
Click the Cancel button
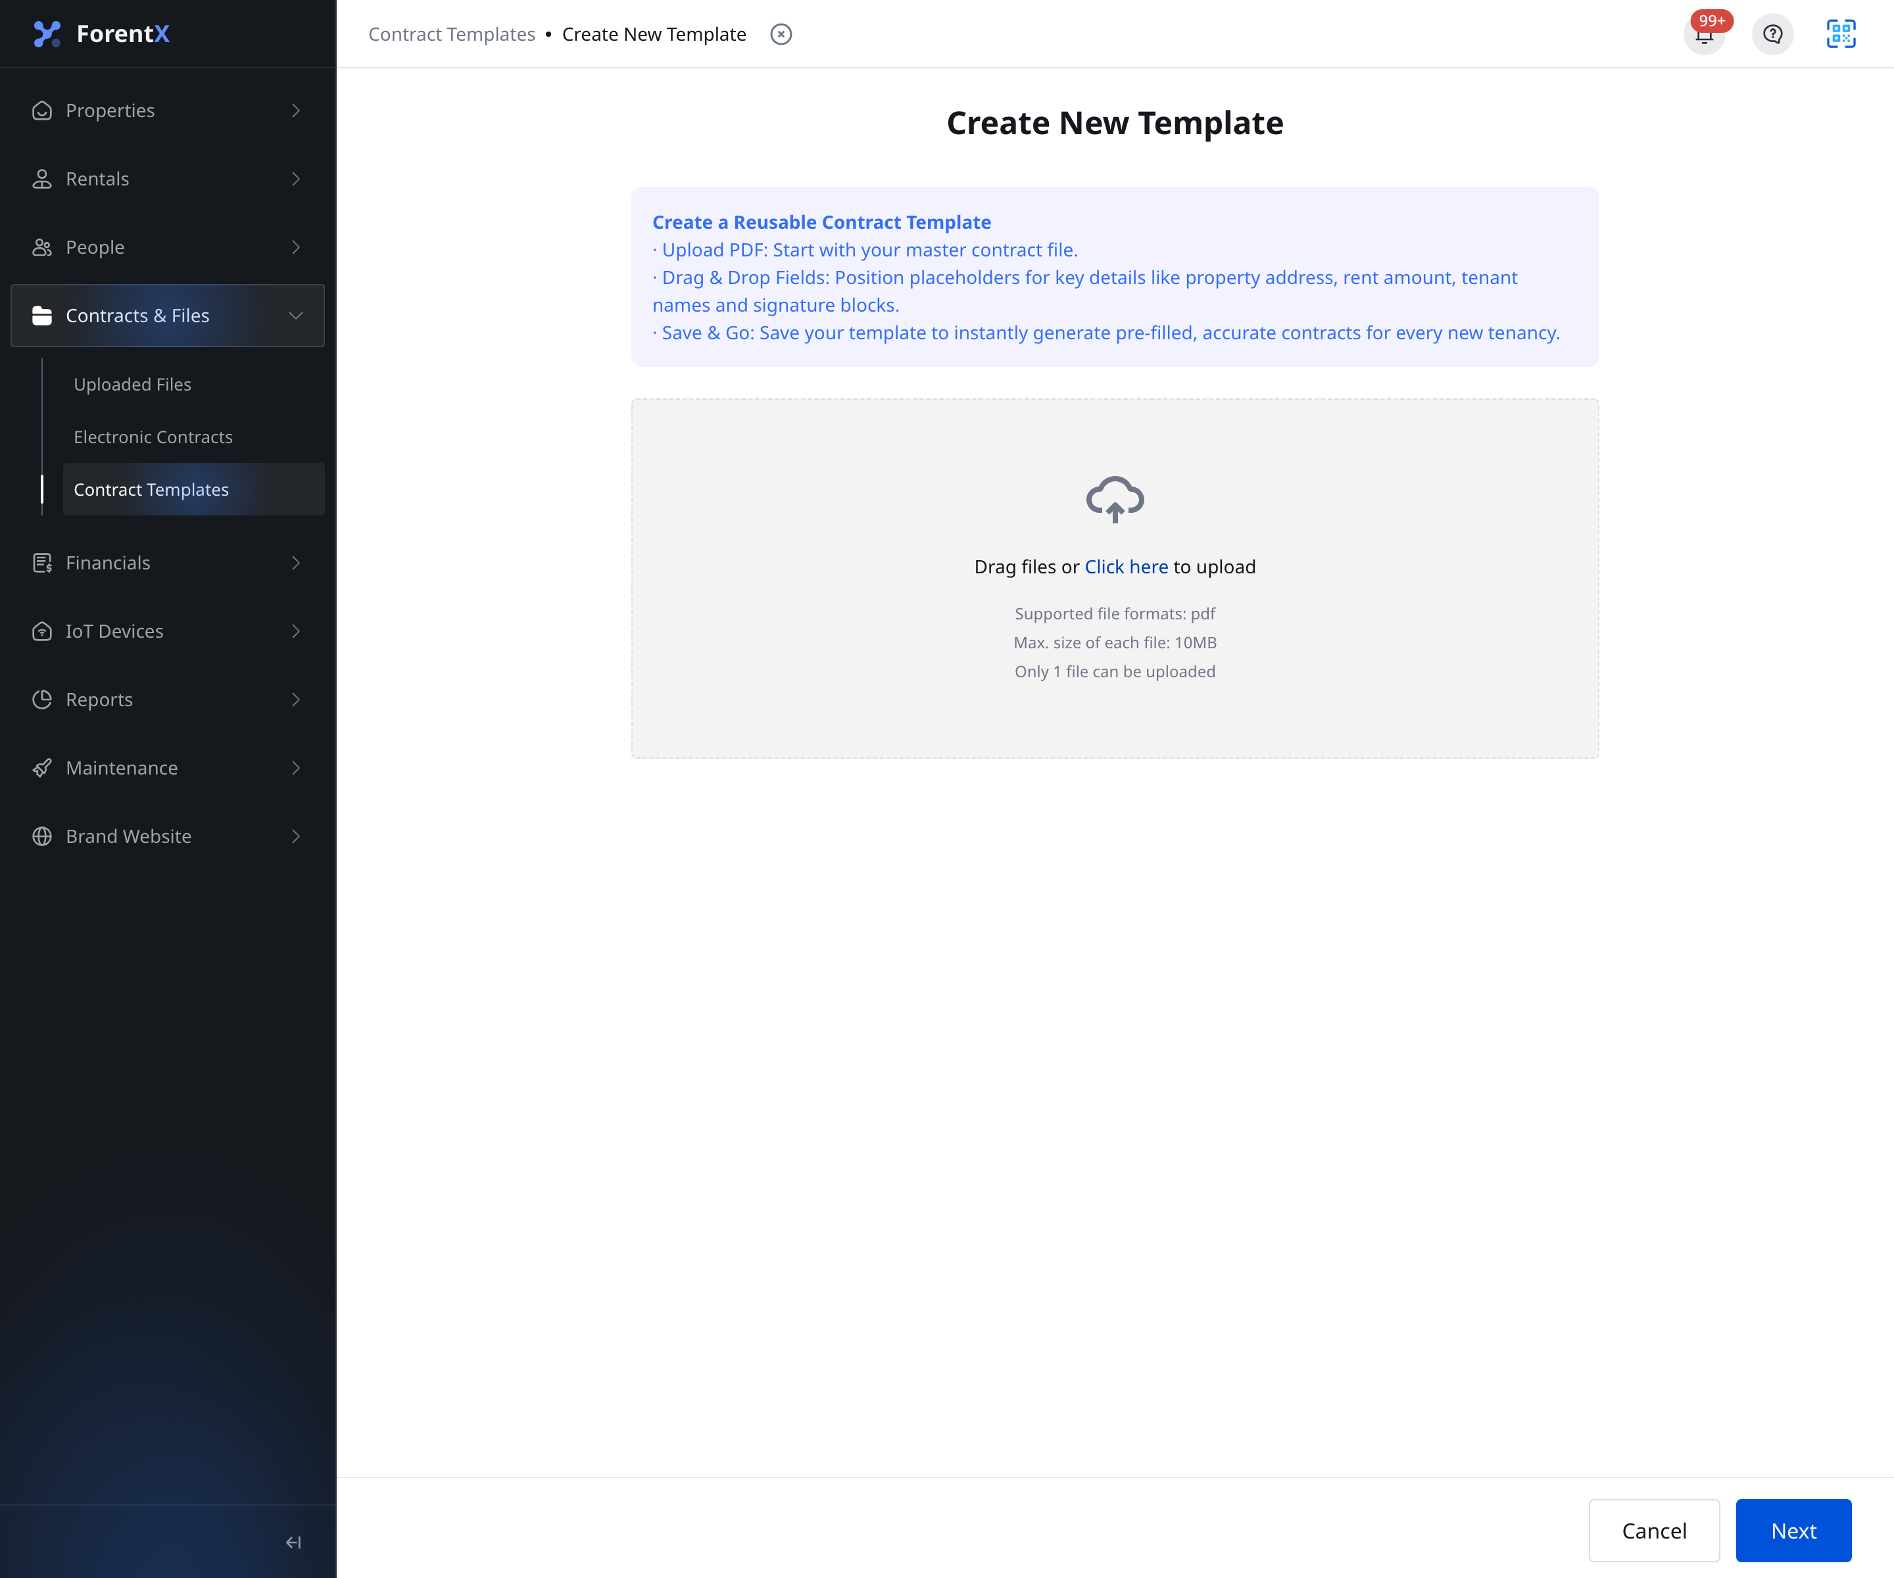pyautogui.click(x=1654, y=1530)
